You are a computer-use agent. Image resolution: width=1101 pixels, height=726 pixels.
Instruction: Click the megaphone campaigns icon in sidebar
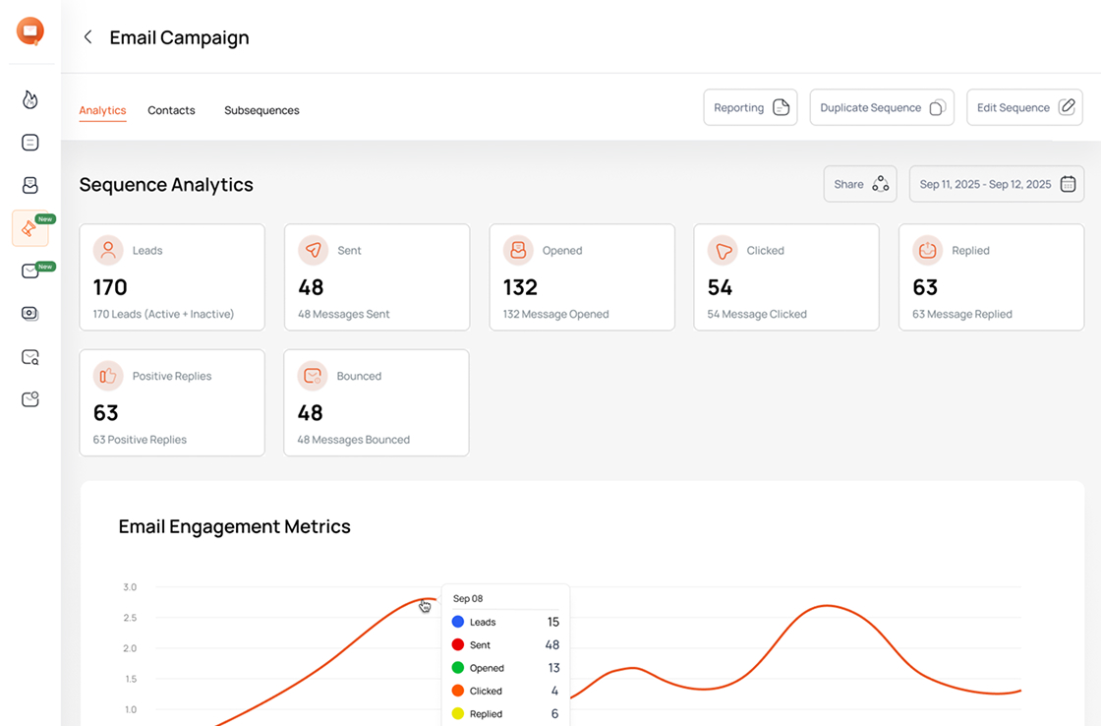29,227
